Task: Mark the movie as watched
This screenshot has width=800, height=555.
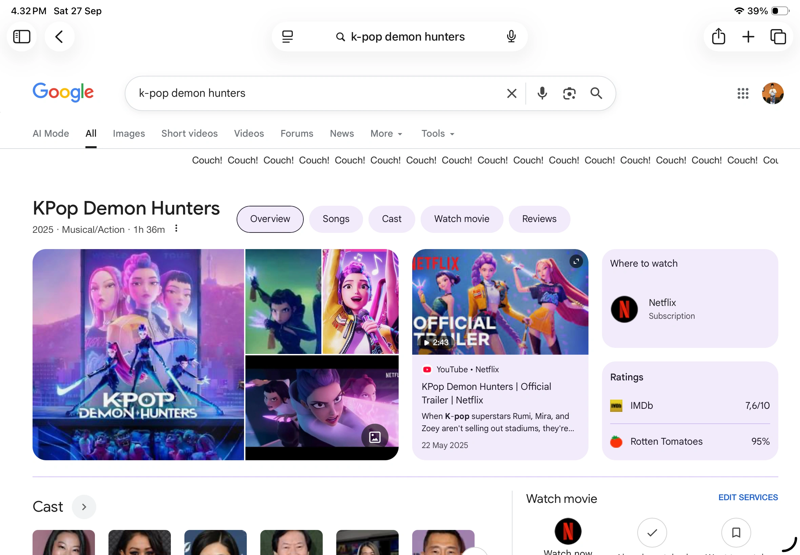Action: pos(652,532)
